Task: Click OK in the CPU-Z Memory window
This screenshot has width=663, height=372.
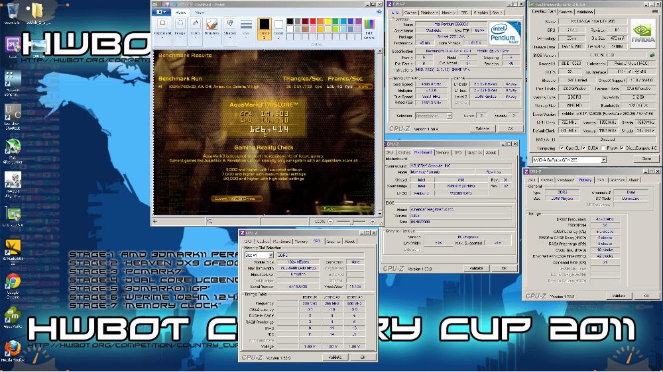Action: (x=646, y=296)
